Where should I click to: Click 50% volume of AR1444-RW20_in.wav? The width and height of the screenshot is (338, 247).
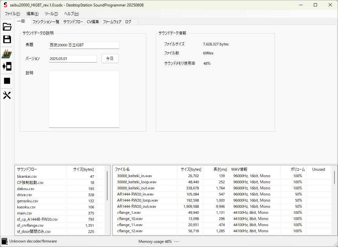tap(299, 194)
